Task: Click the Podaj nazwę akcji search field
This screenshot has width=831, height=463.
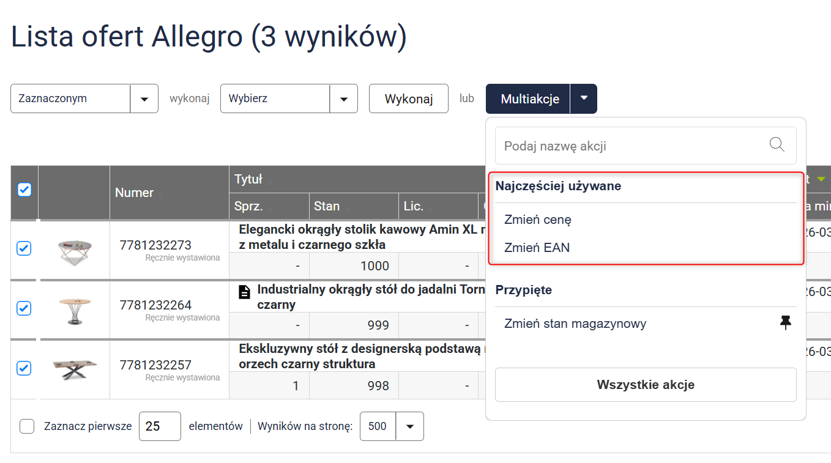Action: (x=630, y=146)
